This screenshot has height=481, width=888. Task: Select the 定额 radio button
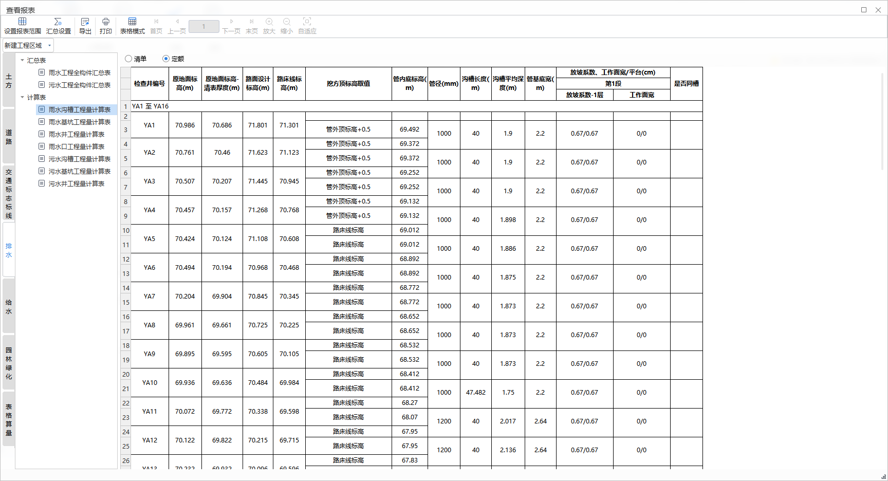pos(166,59)
